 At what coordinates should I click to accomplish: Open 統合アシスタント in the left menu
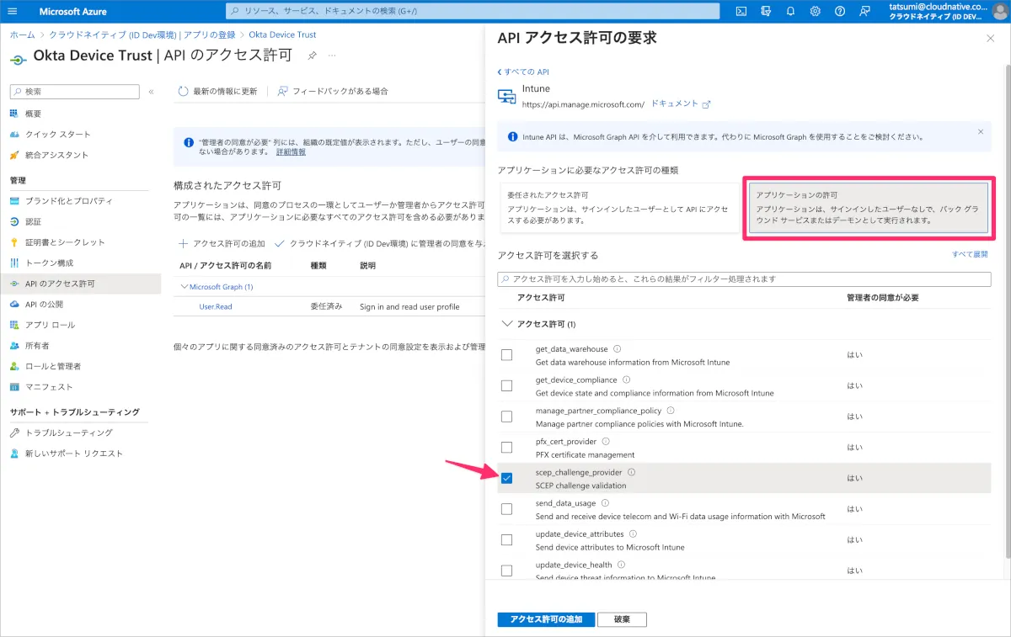coord(56,155)
